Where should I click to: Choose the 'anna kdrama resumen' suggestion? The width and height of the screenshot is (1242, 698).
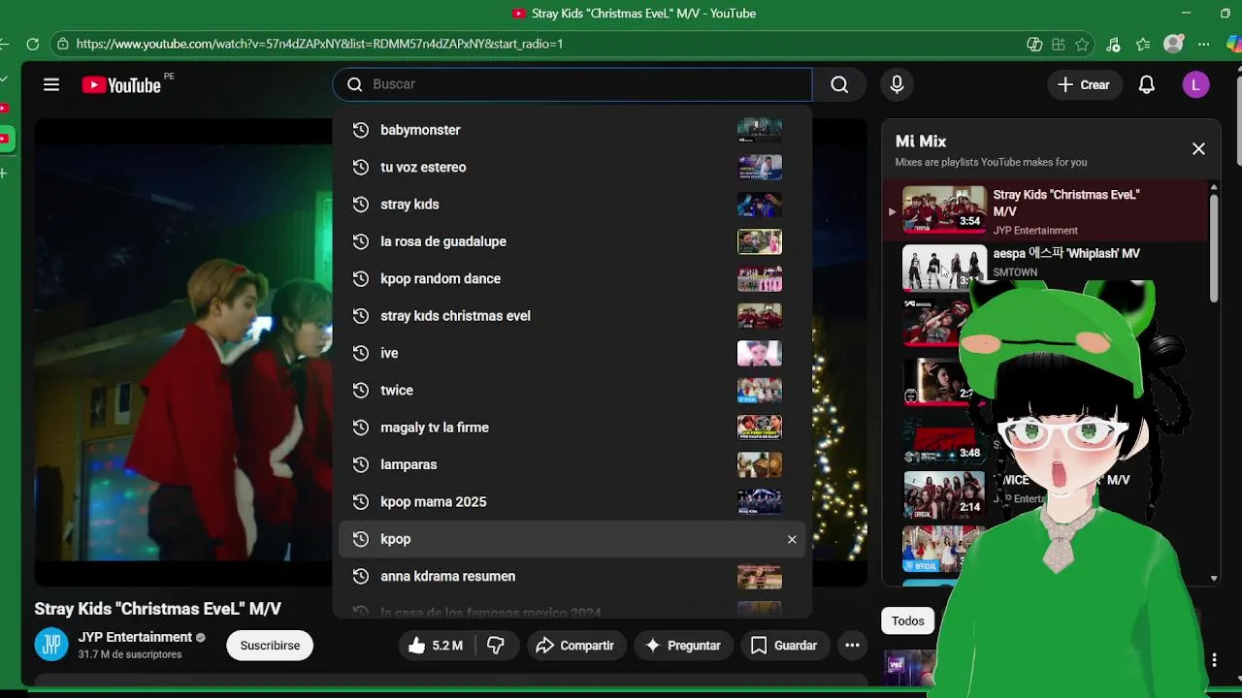(x=572, y=576)
